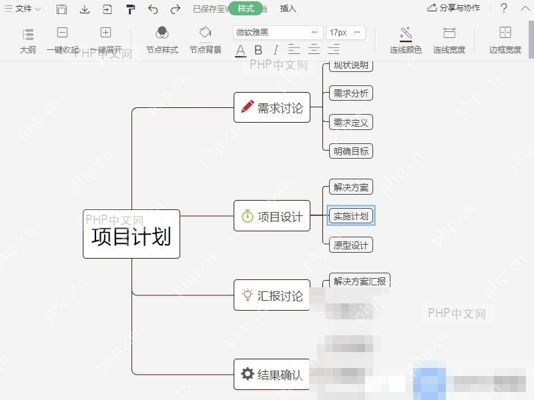
Task: Select the 需求讨论 node
Action: pyautogui.click(x=272, y=107)
